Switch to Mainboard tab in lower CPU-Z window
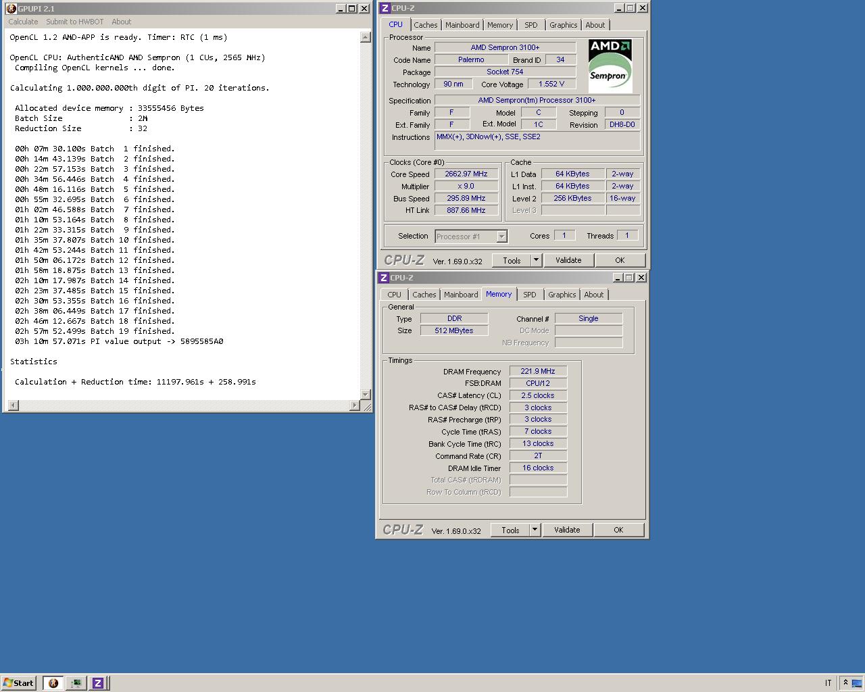This screenshot has height=692, width=865. coord(461,295)
